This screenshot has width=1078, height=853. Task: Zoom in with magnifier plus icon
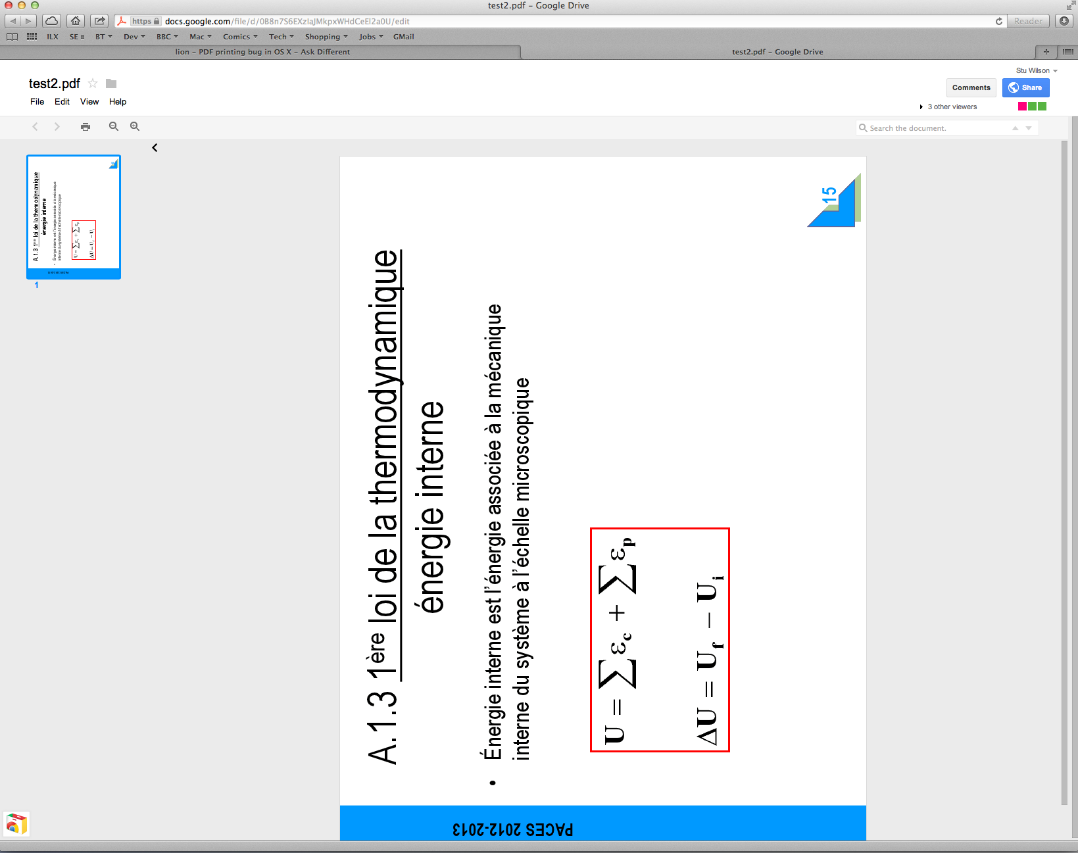[x=135, y=126]
